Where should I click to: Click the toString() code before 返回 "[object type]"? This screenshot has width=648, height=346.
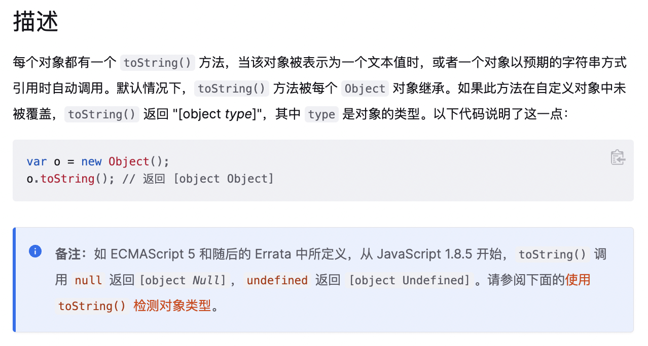[x=102, y=114]
